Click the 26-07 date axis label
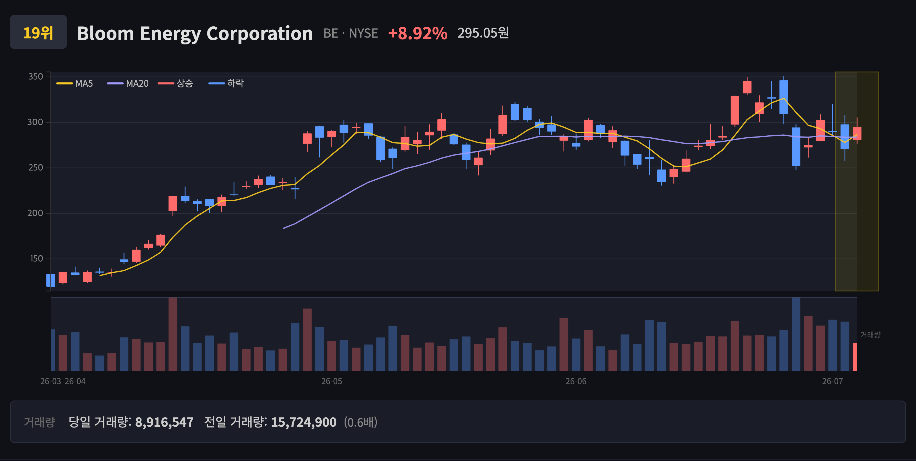916x461 pixels. 832,381
